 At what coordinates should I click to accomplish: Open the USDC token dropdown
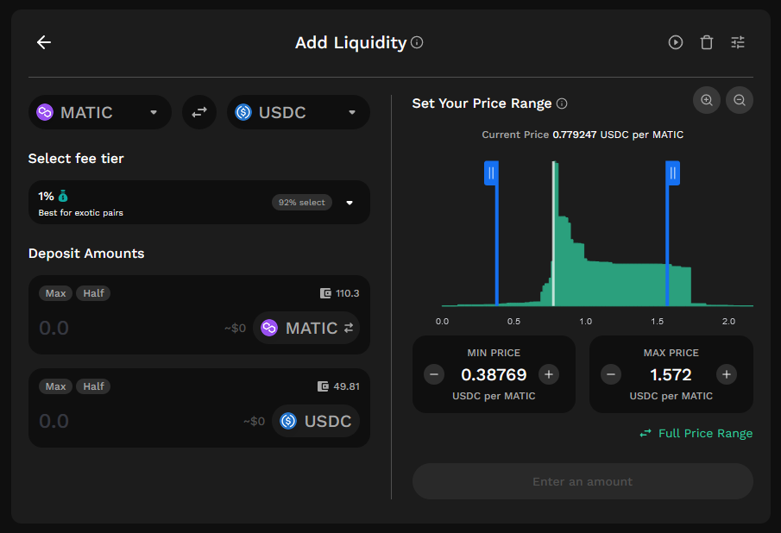tap(298, 112)
